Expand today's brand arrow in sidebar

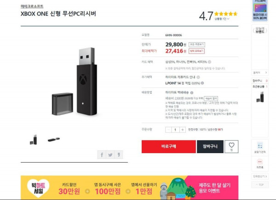(x=266, y=73)
